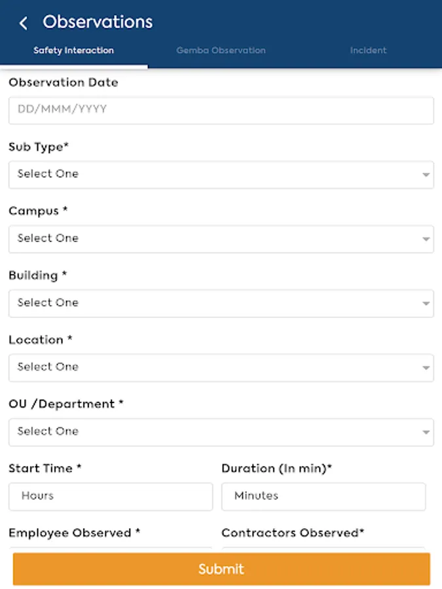
Task: Focus the Duration Minutes field
Action: click(x=323, y=496)
